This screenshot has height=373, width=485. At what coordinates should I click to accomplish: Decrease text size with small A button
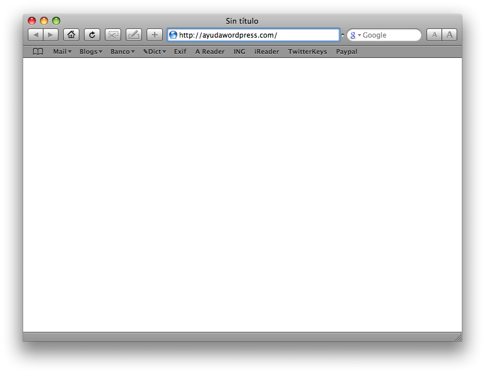point(434,35)
